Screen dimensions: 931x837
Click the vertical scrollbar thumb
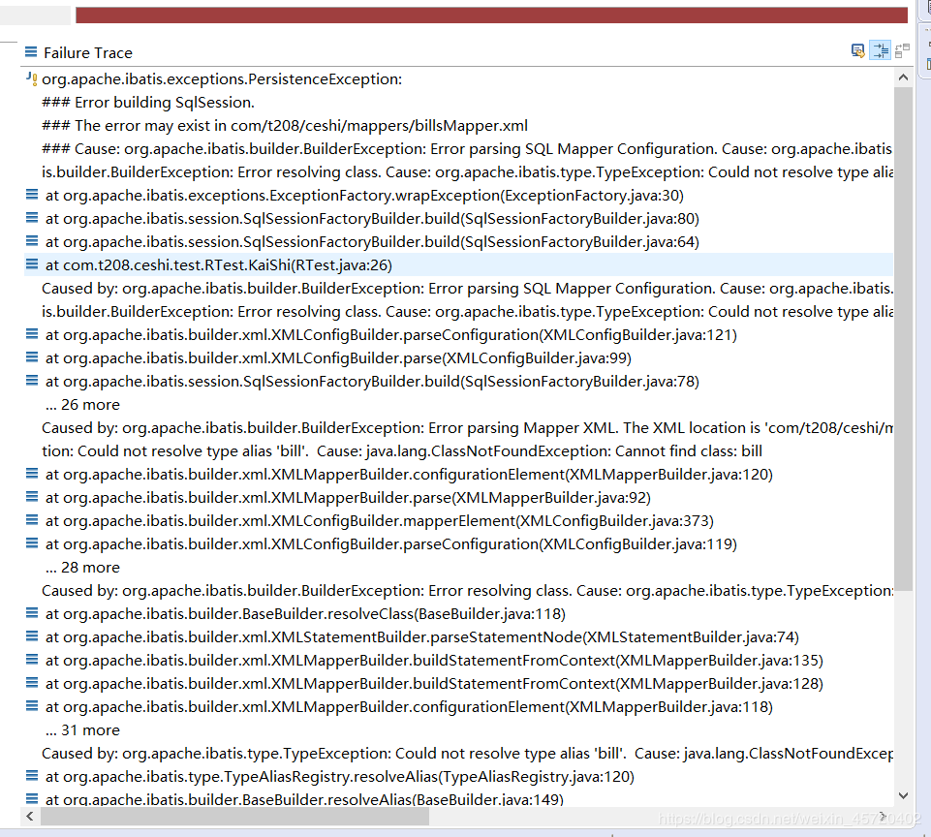903,338
